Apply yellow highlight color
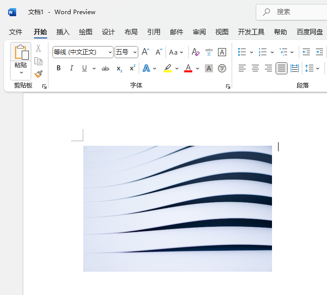 tap(168, 68)
